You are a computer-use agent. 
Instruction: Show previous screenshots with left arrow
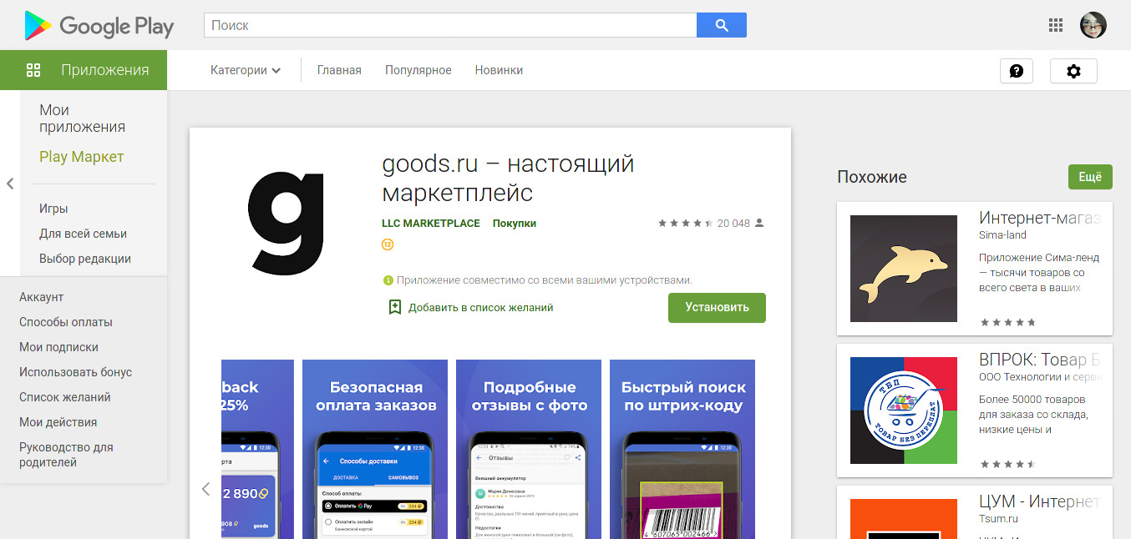205,489
